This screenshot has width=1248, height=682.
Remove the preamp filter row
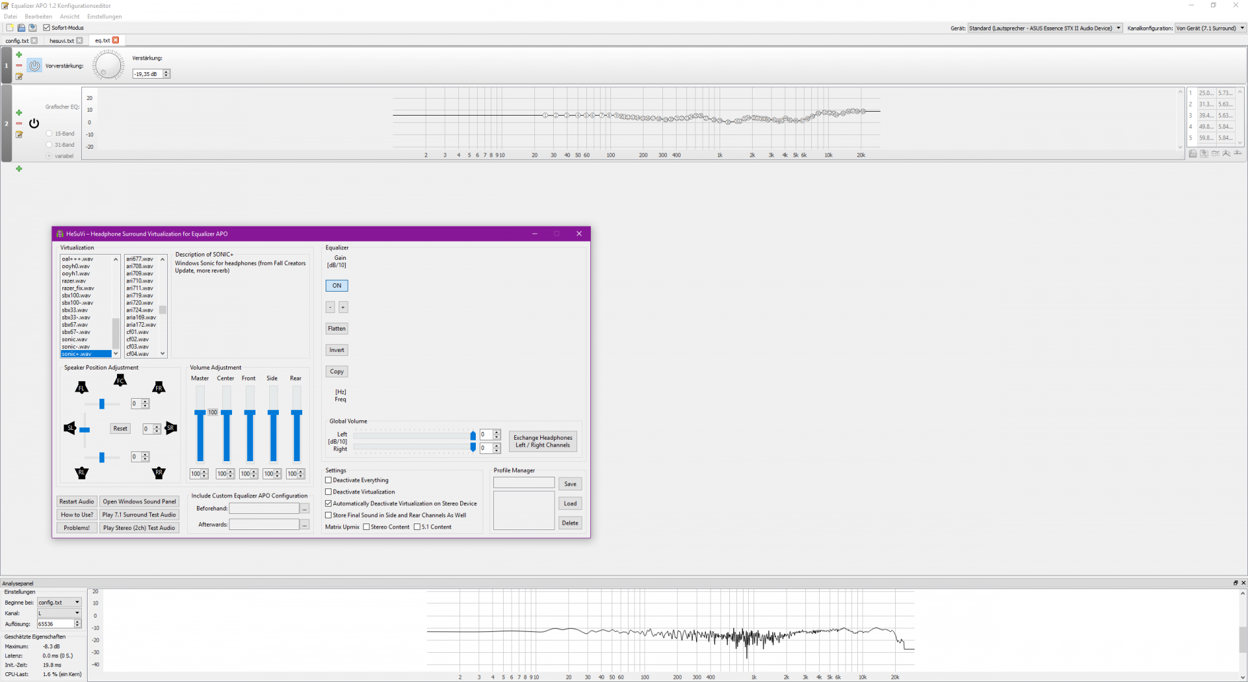[19, 66]
